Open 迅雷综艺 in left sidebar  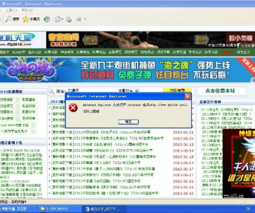click(6, 106)
